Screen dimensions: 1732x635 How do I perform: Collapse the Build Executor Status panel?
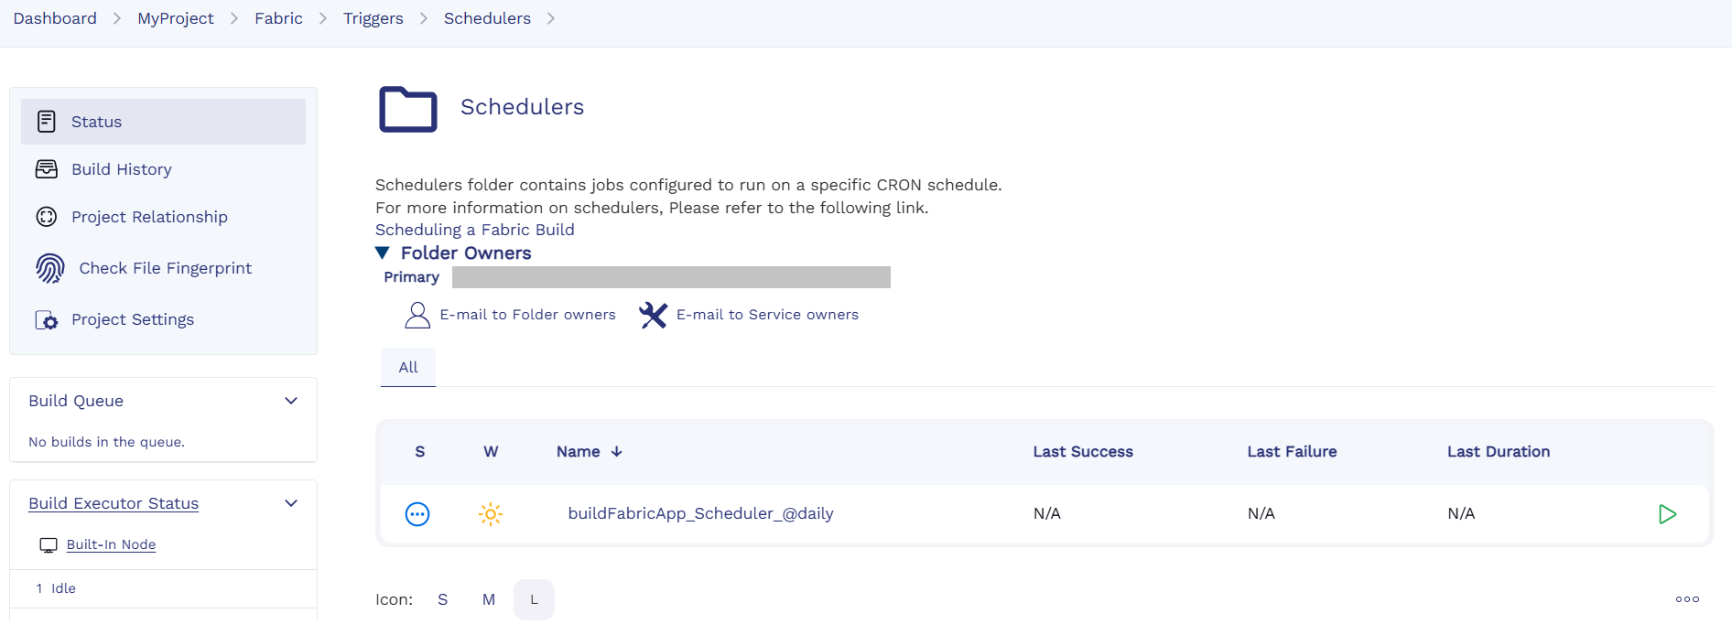point(291,503)
